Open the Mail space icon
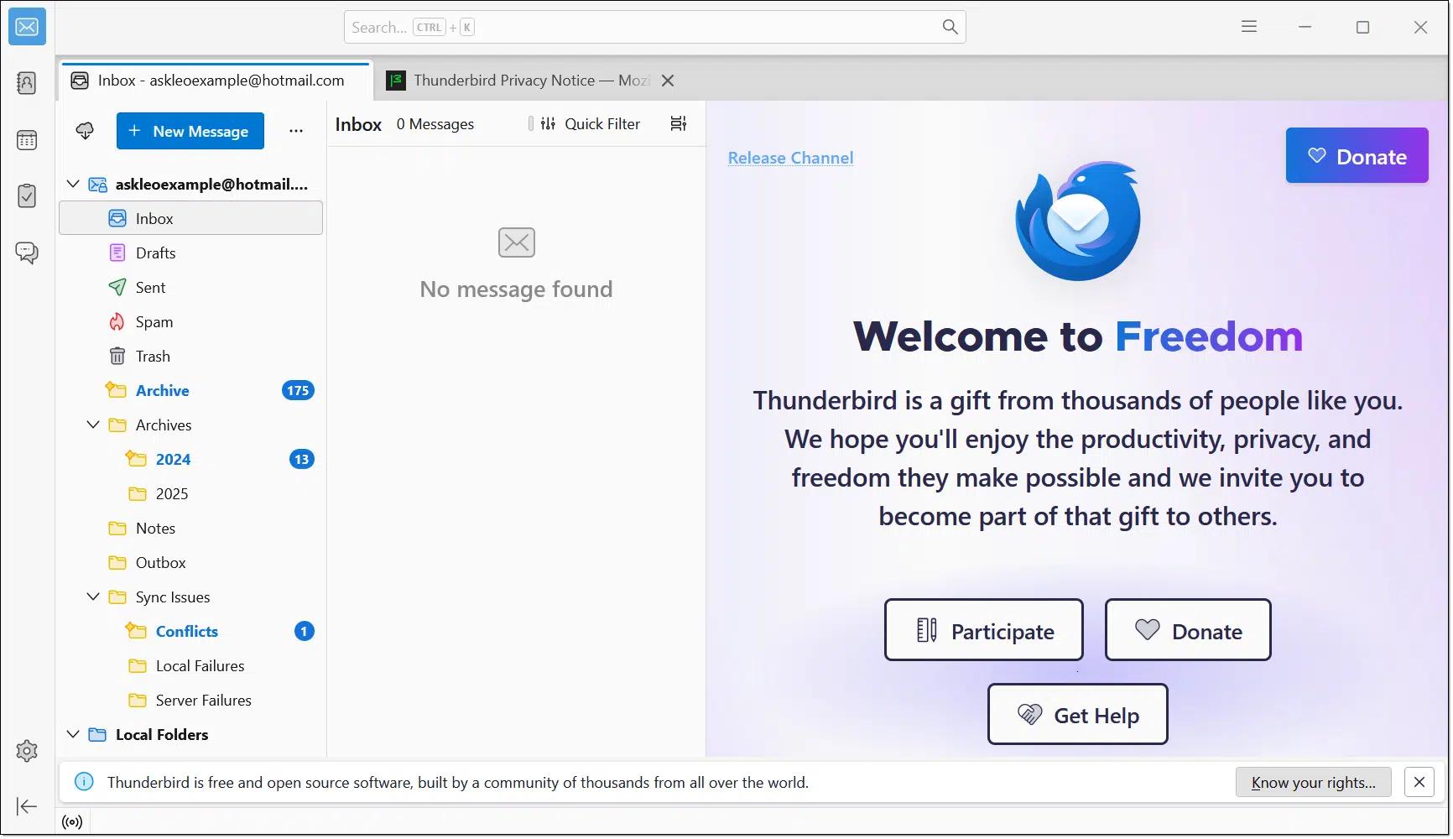Image resolution: width=1453 pixels, height=839 pixels. (x=27, y=27)
